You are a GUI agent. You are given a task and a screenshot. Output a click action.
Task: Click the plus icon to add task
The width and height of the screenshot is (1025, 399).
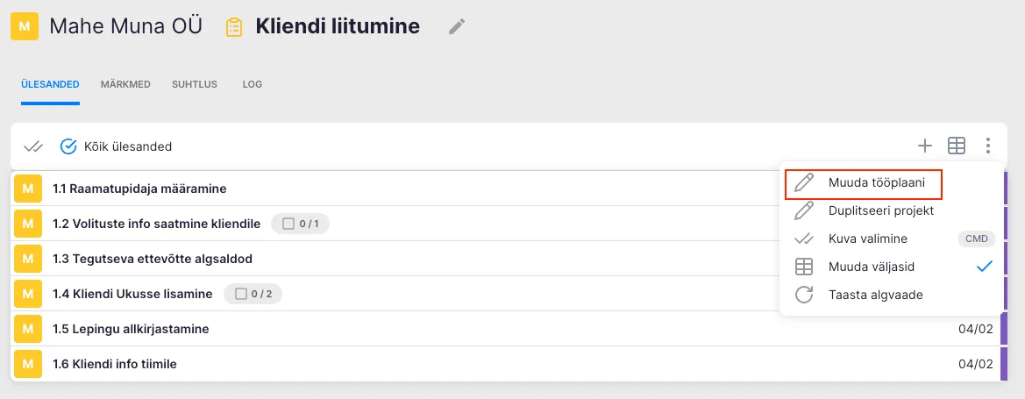[x=924, y=146]
